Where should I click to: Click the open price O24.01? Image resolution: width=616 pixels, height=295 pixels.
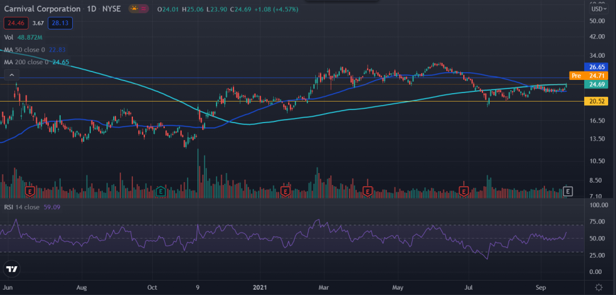coord(168,9)
